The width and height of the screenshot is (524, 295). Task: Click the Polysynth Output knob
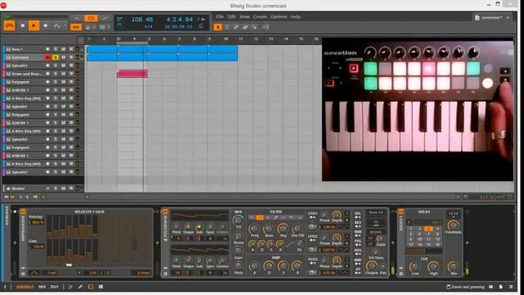371,265
